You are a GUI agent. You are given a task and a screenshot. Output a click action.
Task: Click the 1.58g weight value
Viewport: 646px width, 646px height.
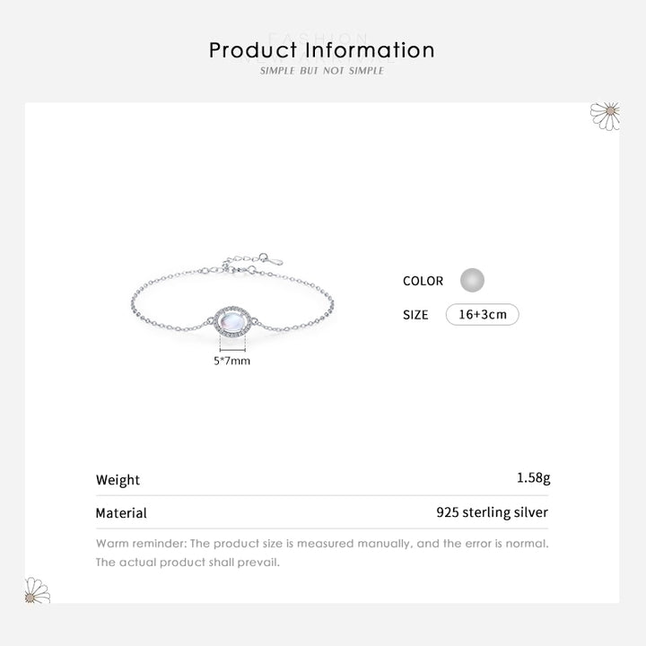point(533,478)
